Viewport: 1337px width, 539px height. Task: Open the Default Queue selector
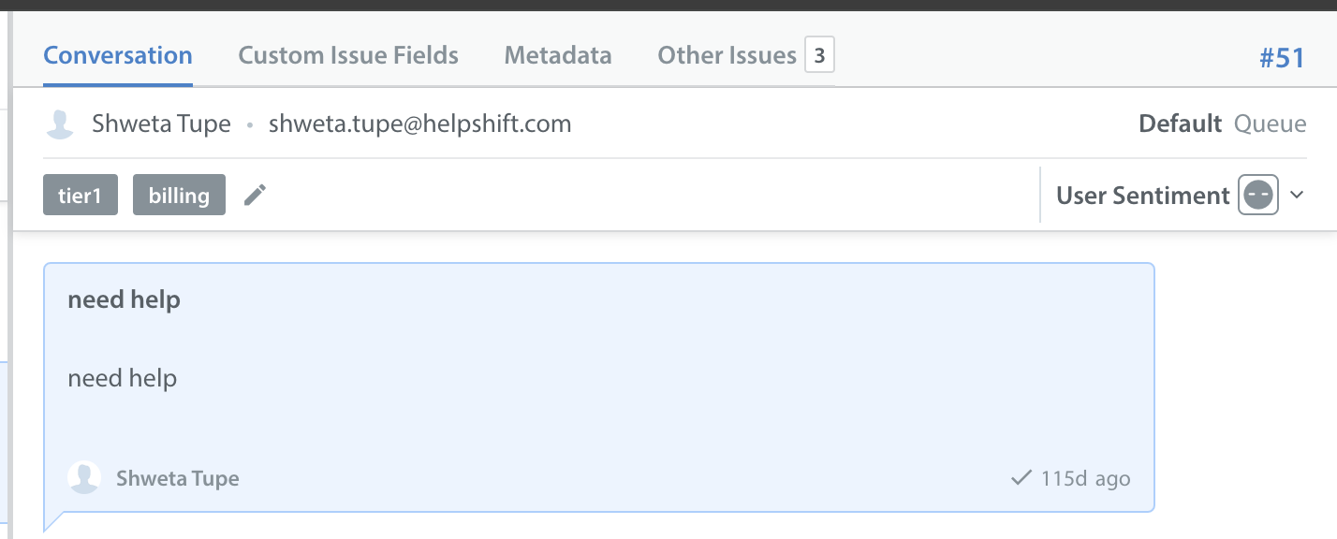point(1222,124)
